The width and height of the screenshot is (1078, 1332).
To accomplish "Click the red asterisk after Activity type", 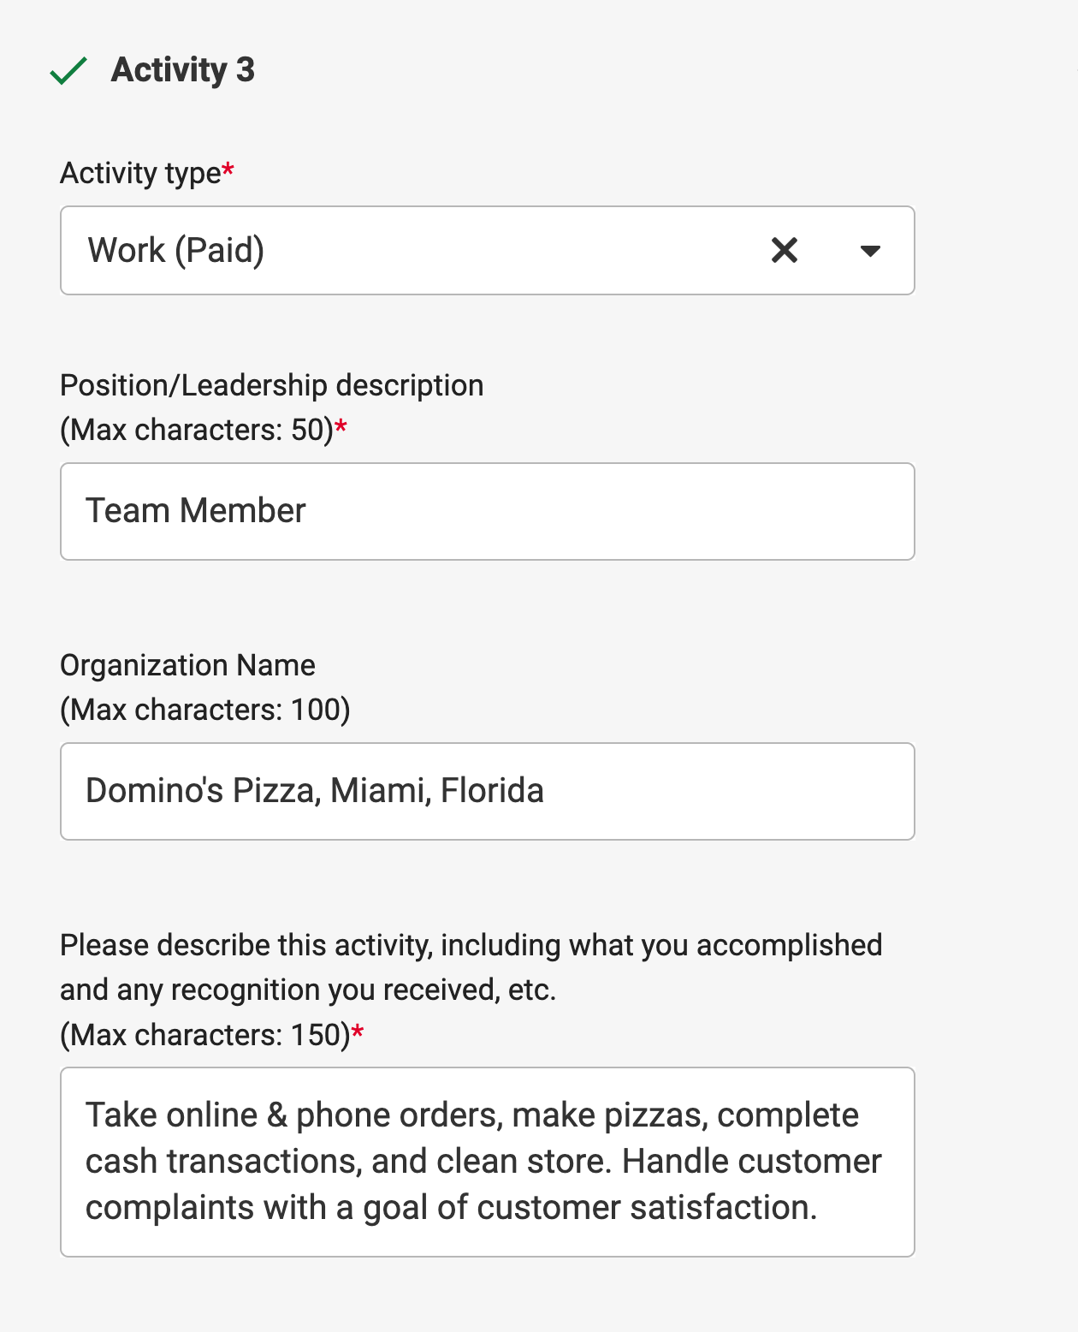I will click(x=228, y=170).
